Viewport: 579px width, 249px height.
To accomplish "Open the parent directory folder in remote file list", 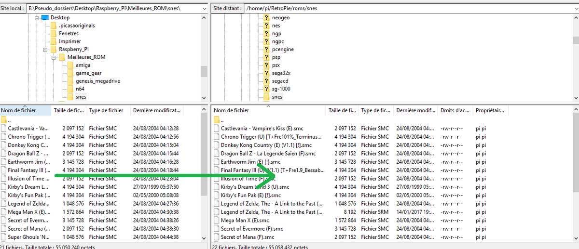I will point(217,120).
